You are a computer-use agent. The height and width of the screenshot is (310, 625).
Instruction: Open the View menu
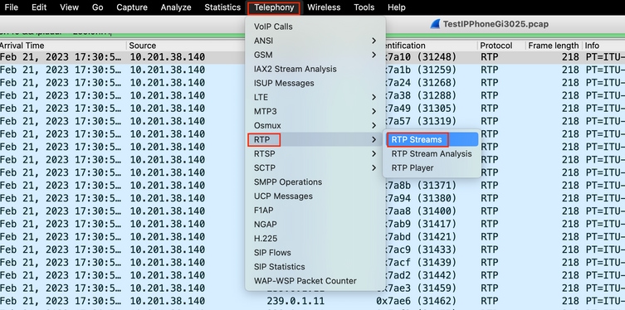(69, 7)
